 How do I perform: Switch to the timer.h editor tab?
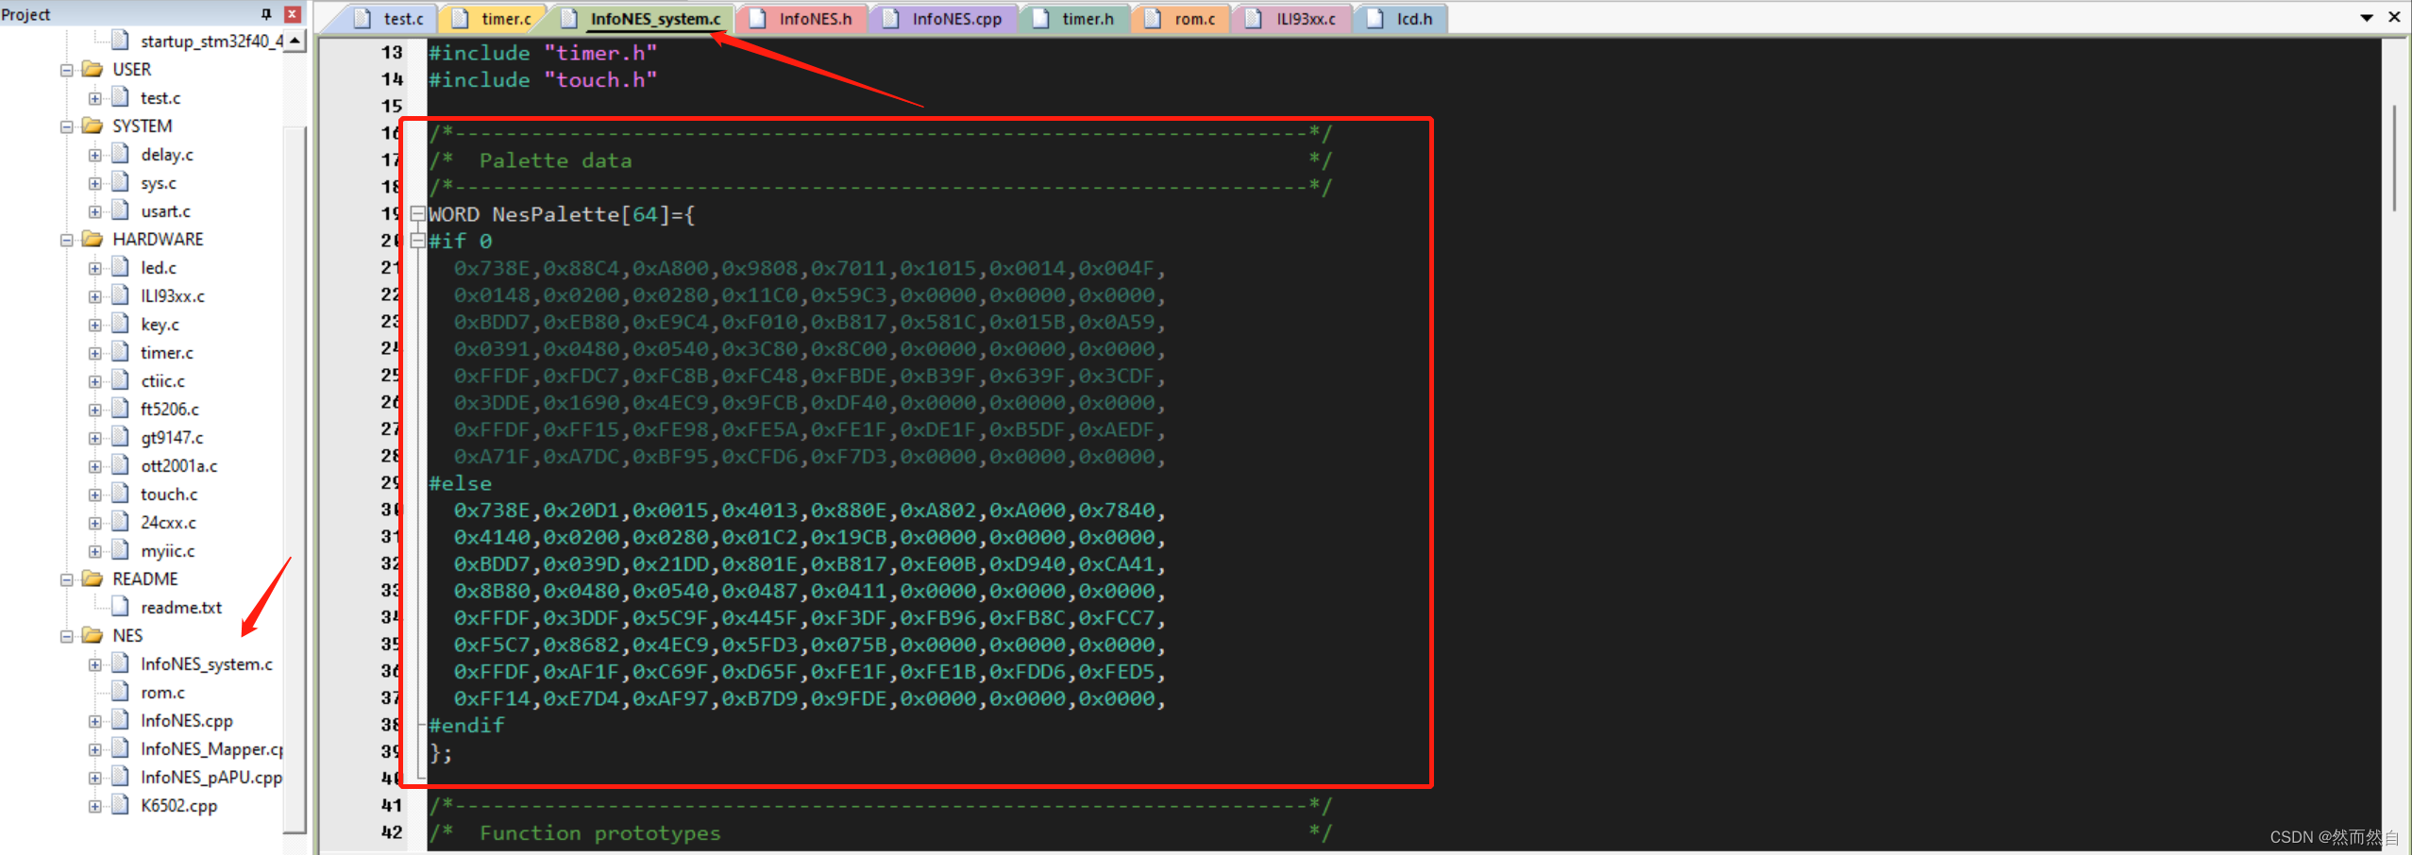pos(1074,19)
